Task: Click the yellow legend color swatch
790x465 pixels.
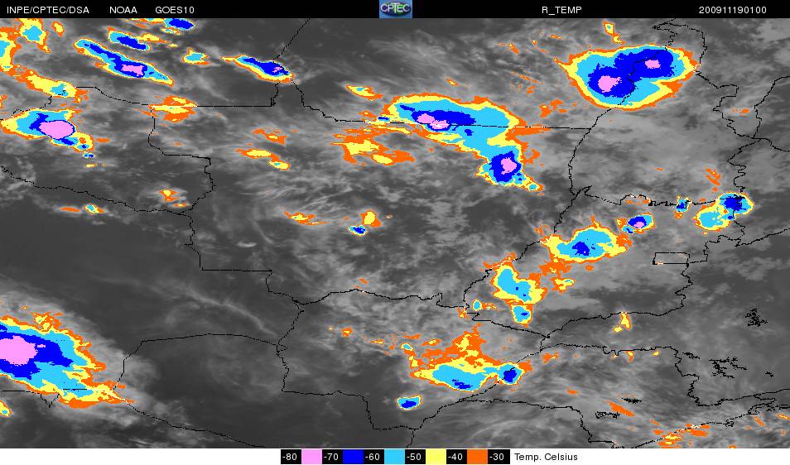Action: [436, 457]
